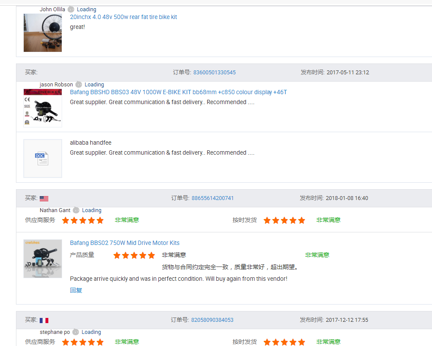Click the Bafang BBS02 750W product thumbnail

tap(43, 259)
